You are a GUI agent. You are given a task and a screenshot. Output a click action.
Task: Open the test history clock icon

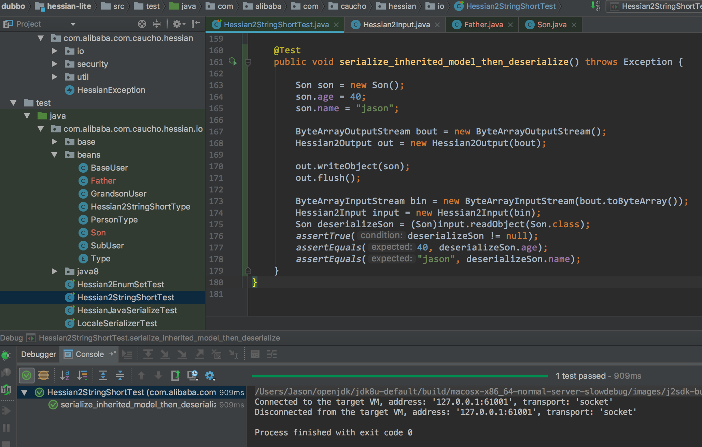193,376
